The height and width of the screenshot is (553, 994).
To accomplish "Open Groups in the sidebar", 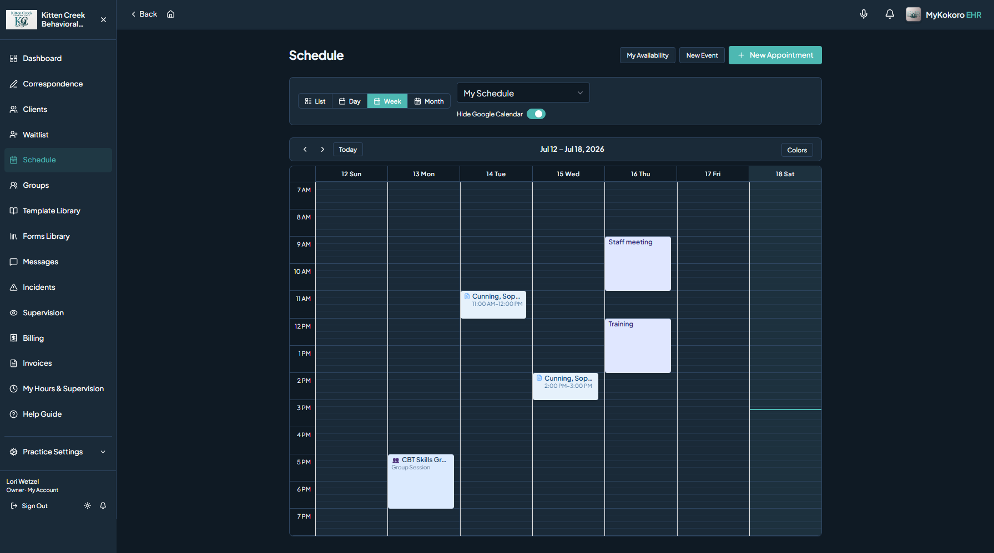I will [x=58, y=185].
